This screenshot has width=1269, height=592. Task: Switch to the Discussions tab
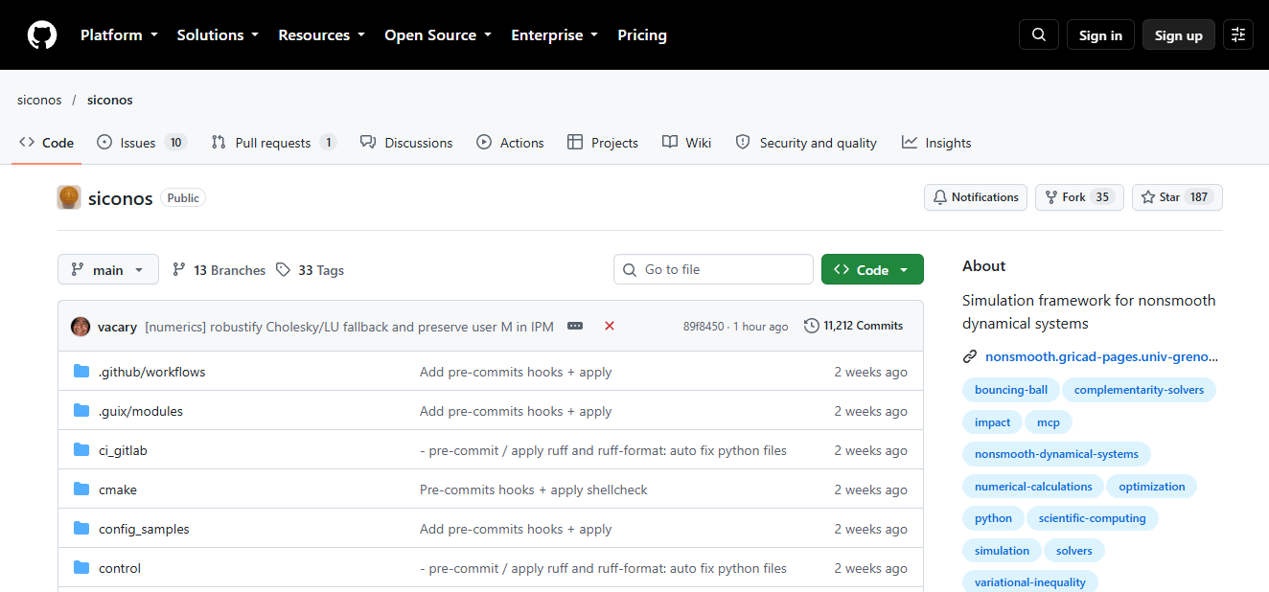tap(406, 143)
